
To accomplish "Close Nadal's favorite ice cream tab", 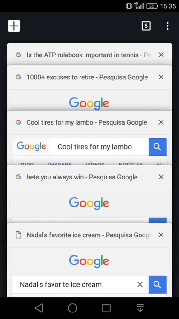I will (161, 235).
